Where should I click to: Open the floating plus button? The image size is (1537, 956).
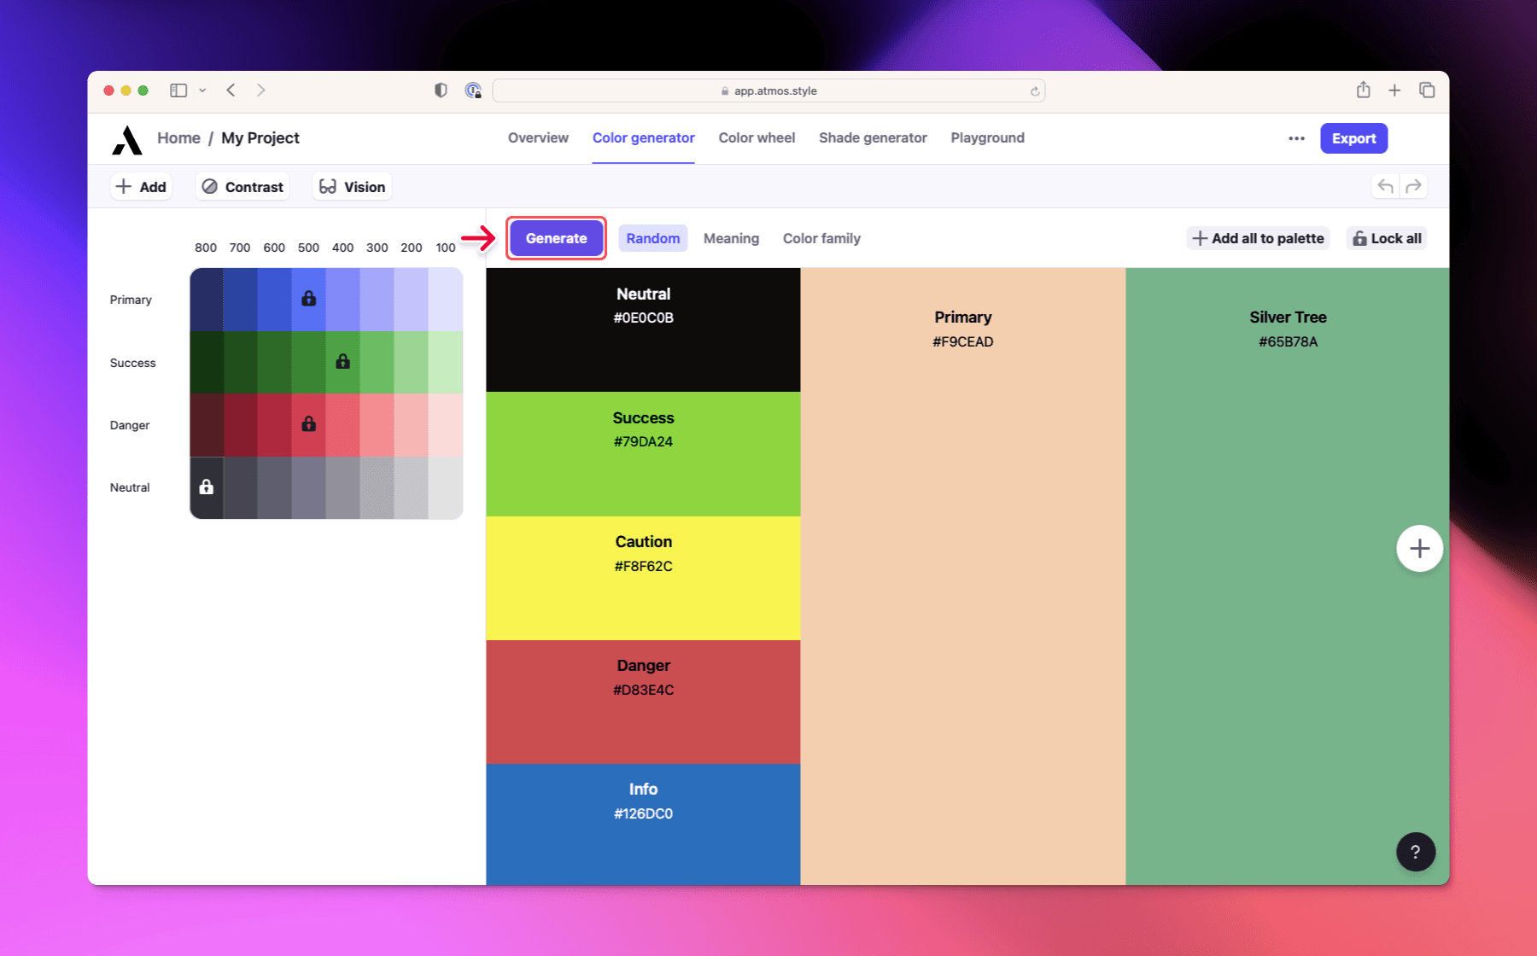[1419, 549]
